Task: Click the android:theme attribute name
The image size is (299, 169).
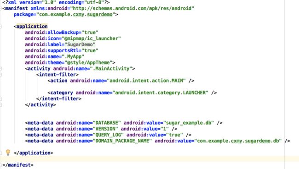Action: tap(43, 63)
